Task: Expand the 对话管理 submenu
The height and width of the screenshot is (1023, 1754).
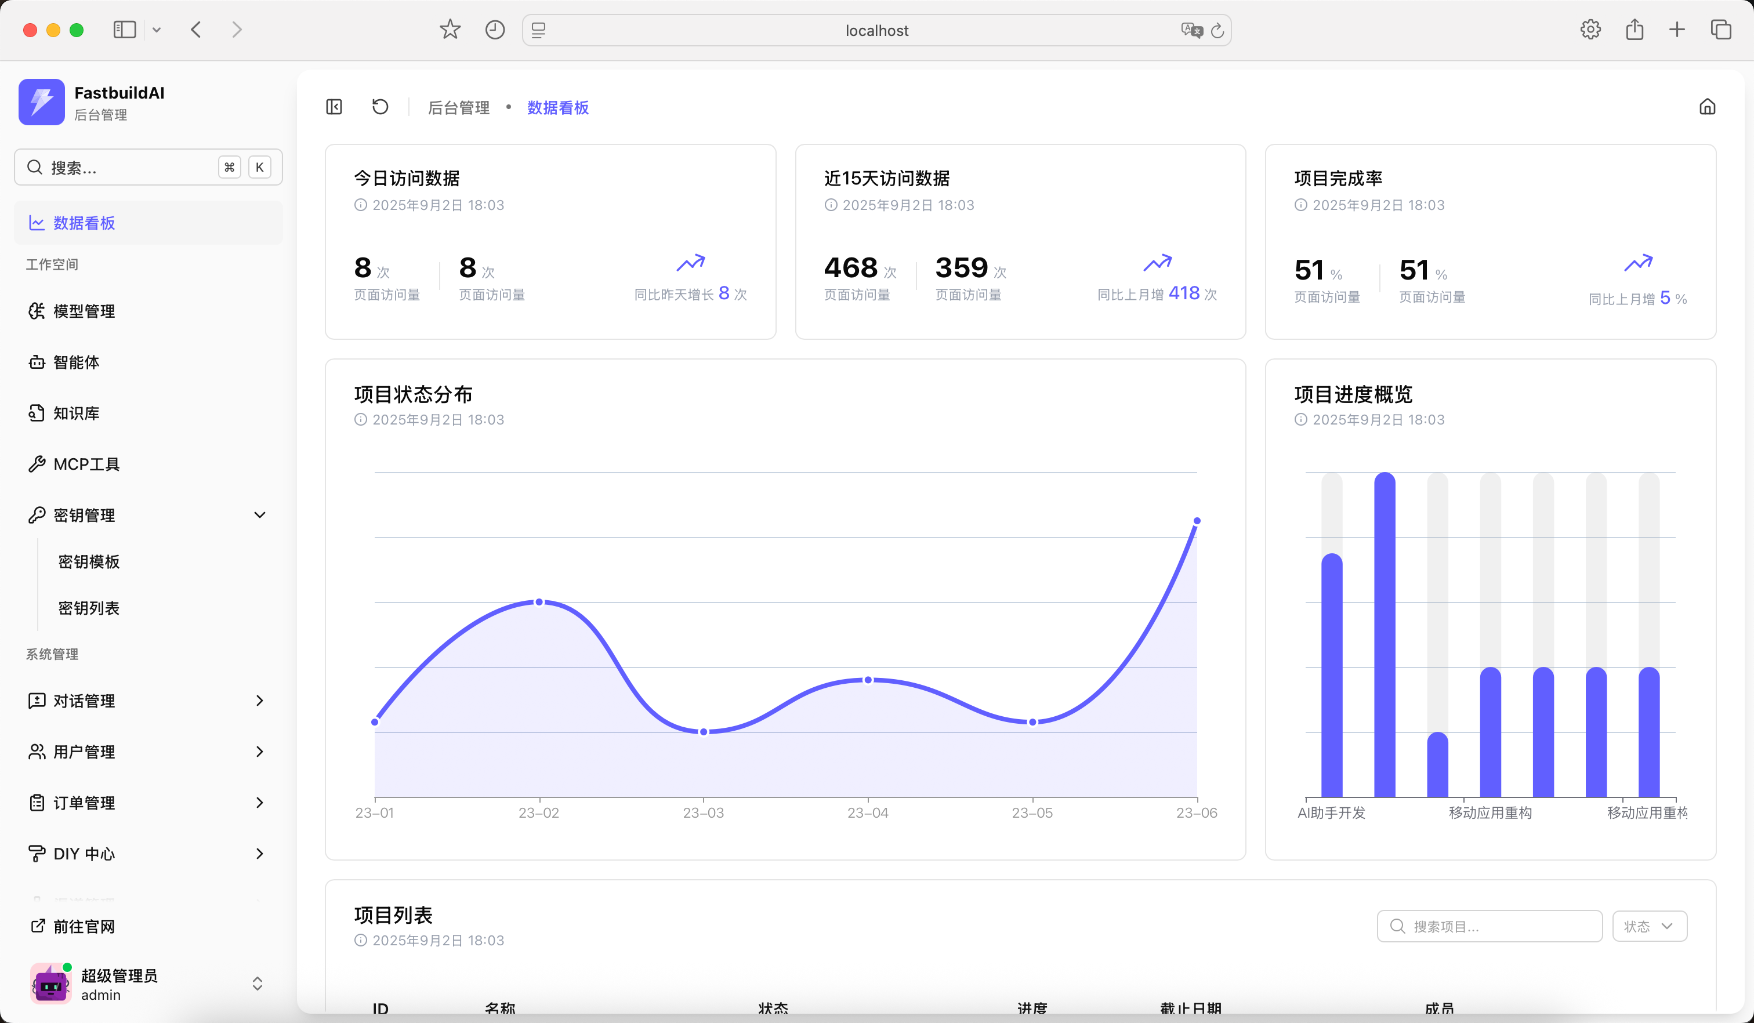Action: 260,701
